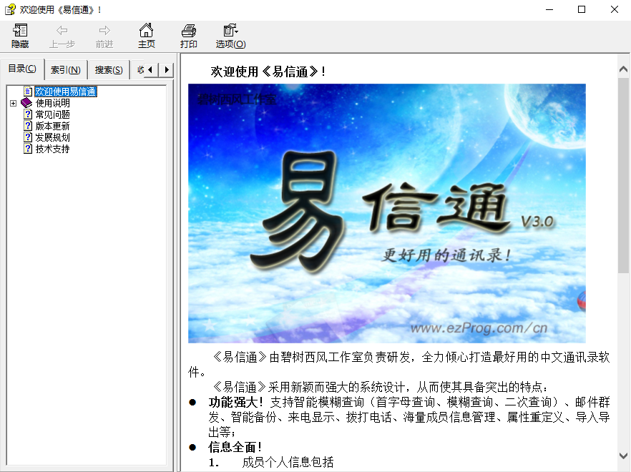Open the 常见问题 topic
This screenshot has height=472, width=631.
click(x=53, y=114)
